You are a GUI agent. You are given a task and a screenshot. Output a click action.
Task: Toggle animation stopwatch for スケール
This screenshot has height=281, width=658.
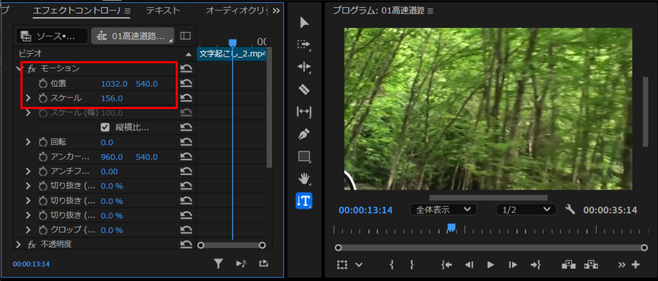click(43, 98)
